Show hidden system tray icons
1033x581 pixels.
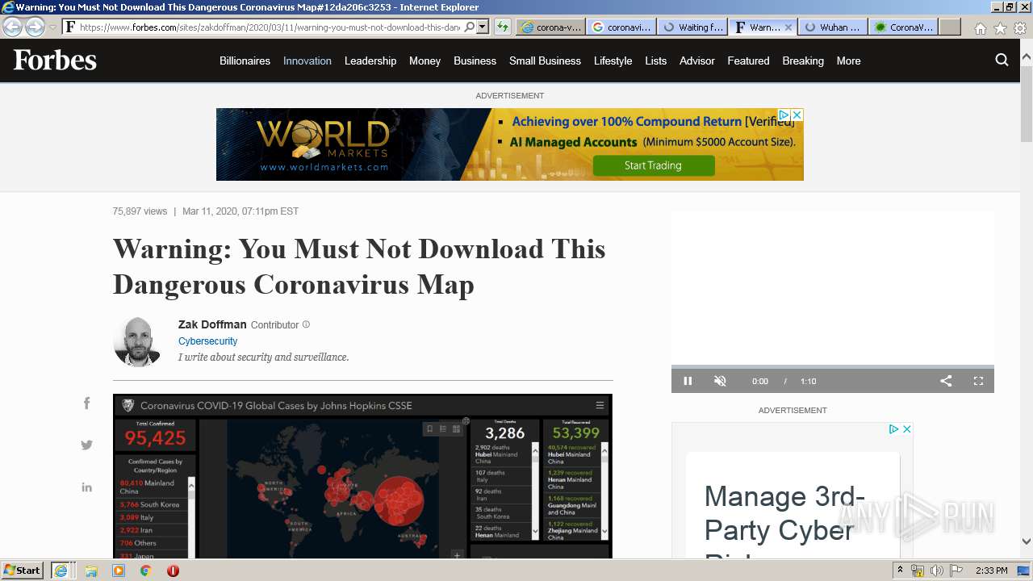[900, 571]
